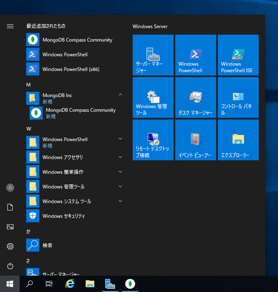Switch to MongoDB Compass on taskbar

(x=130, y=284)
